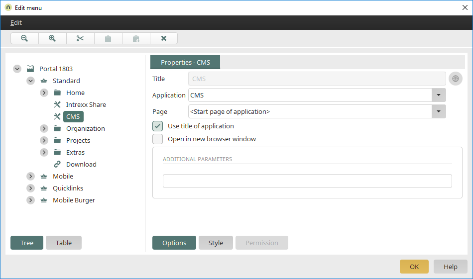
Task: Open the Edit menu
Action: click(16, 22)
